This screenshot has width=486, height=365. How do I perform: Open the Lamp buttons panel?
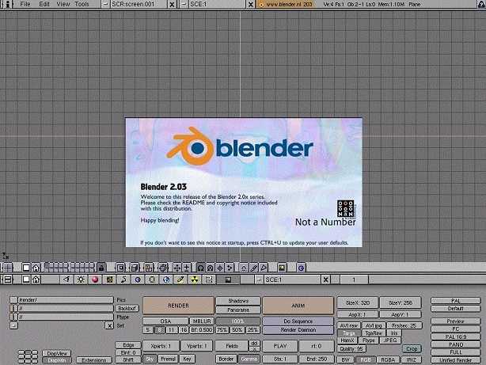(x=80, y=279)
